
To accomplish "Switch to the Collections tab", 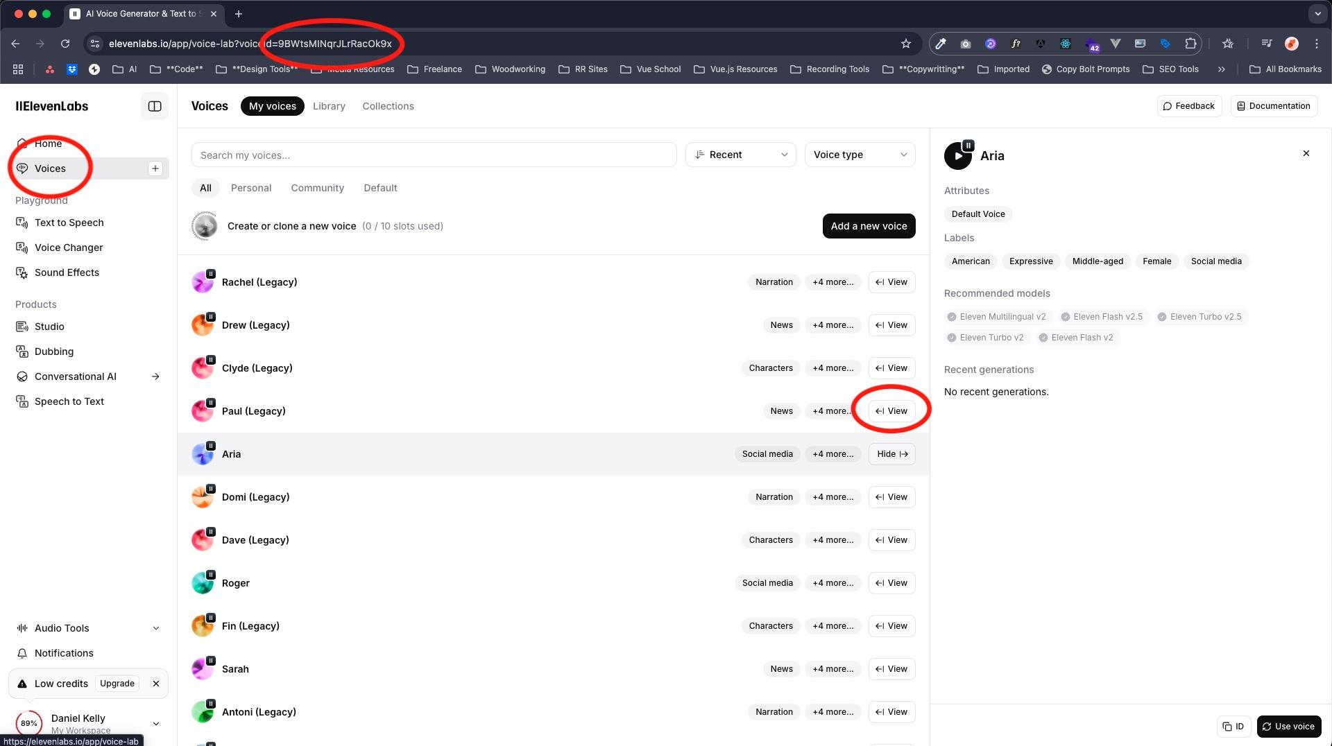I will coord(388,106).
